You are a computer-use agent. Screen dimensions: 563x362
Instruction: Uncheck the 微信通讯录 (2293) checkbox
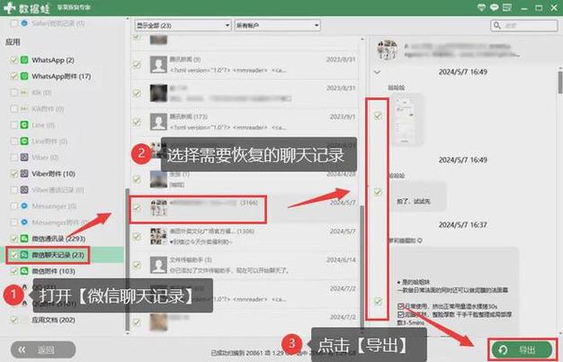coord(14,239)
